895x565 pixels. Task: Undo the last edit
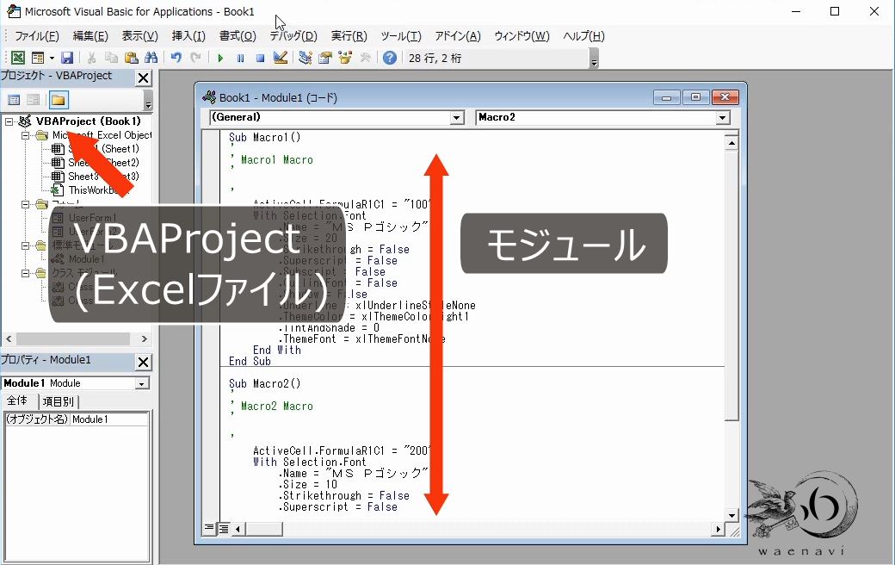click(176, 58)
